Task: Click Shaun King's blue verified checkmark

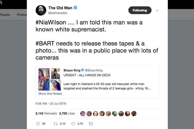Action: pyautogui.click(x=82, y=70)
